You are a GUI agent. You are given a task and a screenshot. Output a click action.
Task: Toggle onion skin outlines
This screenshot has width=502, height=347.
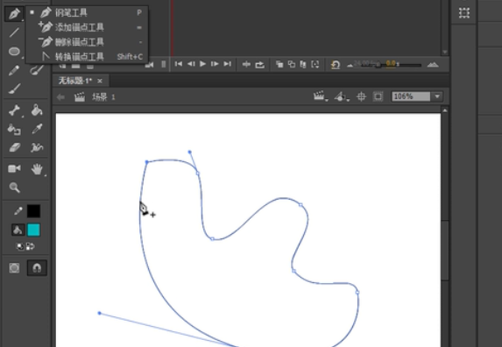click(292, 64)
